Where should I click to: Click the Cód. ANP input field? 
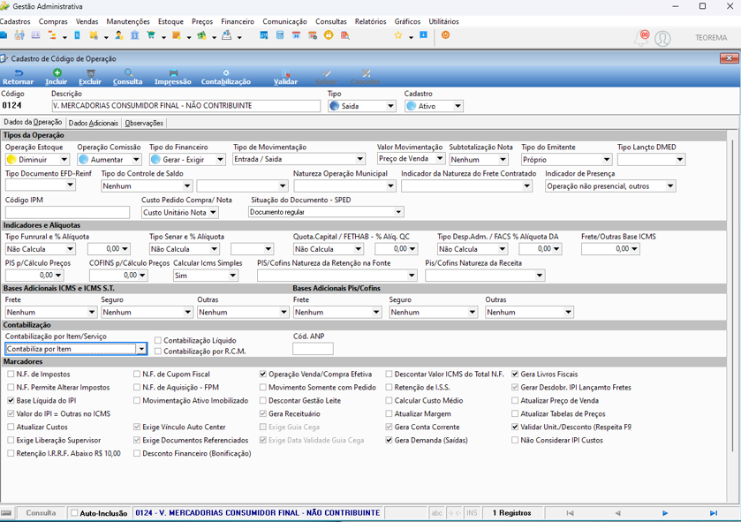click(x=313, y=349)
